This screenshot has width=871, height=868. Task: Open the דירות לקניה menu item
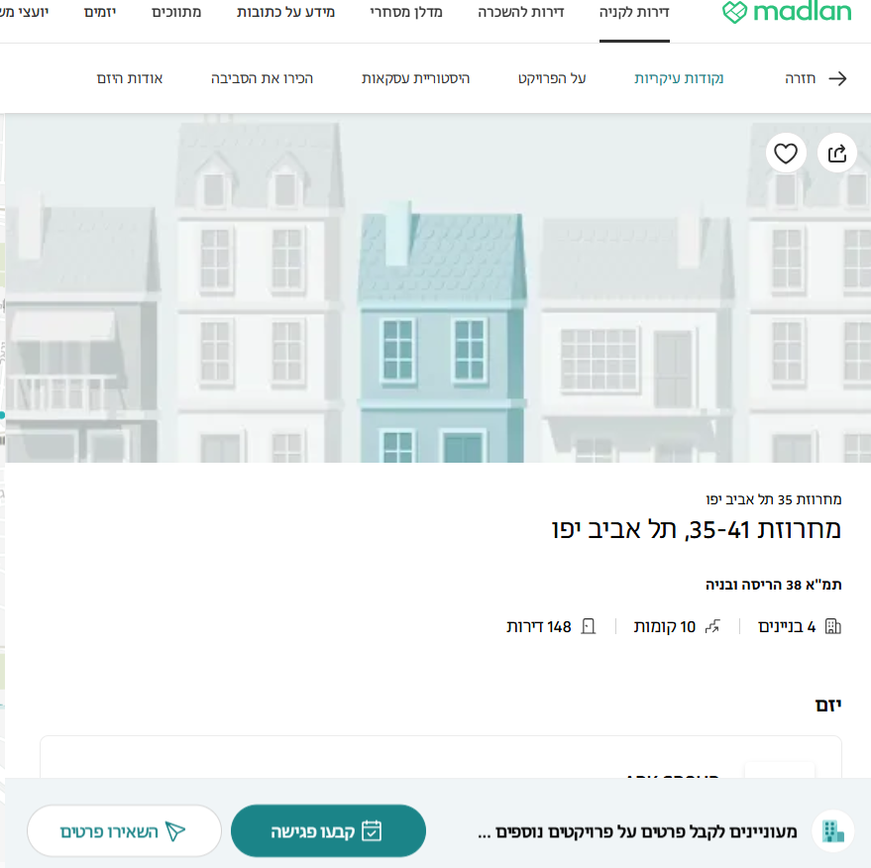tap(634, 12)
